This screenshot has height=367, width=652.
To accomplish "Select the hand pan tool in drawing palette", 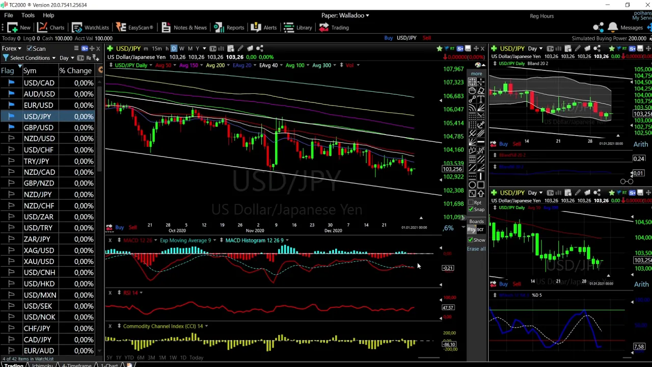I will (x=472, y=91).
